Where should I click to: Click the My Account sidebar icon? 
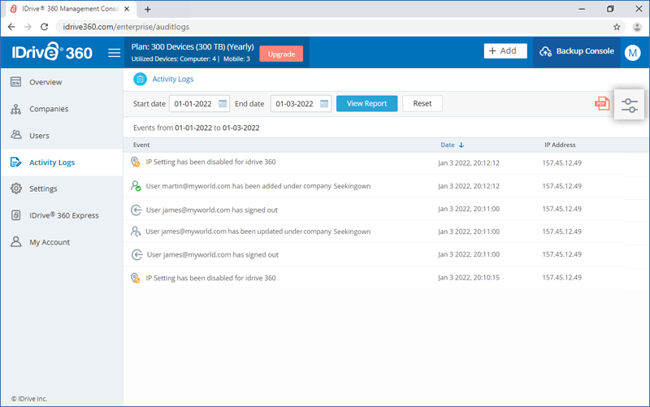[x=15, y=241]
